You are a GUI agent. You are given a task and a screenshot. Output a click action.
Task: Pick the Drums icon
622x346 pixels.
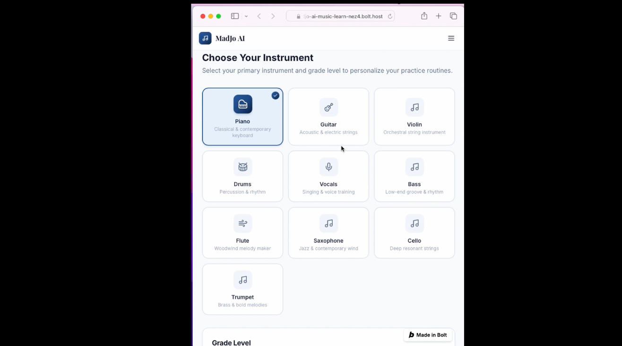pos(242,167)
